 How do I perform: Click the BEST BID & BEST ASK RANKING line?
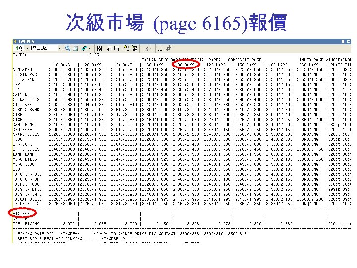tap(69, 239)
